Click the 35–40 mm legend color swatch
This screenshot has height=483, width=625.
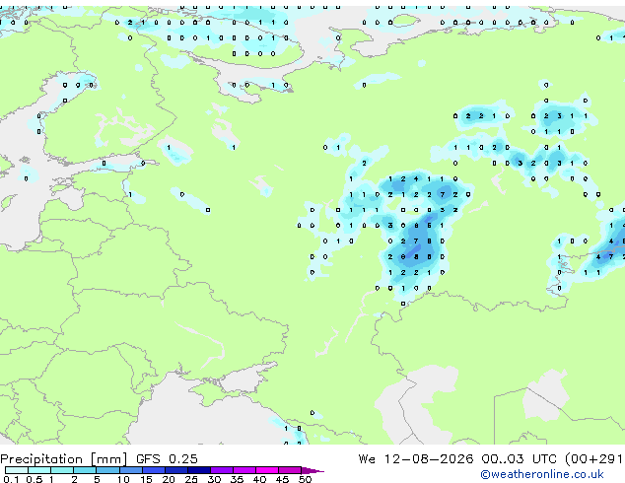[x=244, y=470]
